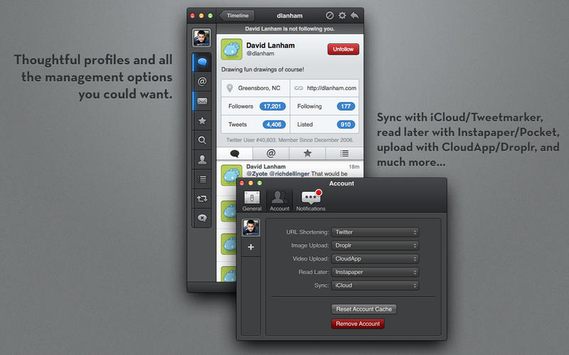Open David Lanham's profile avatar
This screenshot has height=355, width=569.
point(232,49)
